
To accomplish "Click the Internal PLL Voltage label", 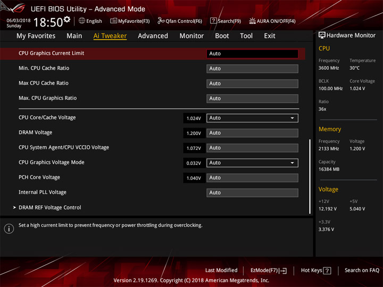I will [43, 192].
